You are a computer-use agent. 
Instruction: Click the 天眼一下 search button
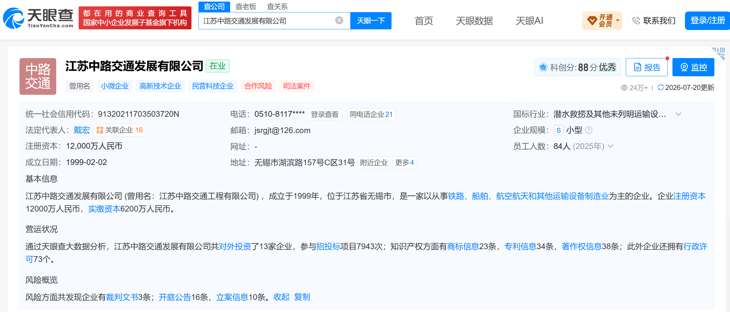click(371, 21)
